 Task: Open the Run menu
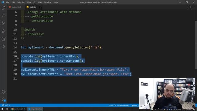[x=40, y=2]
